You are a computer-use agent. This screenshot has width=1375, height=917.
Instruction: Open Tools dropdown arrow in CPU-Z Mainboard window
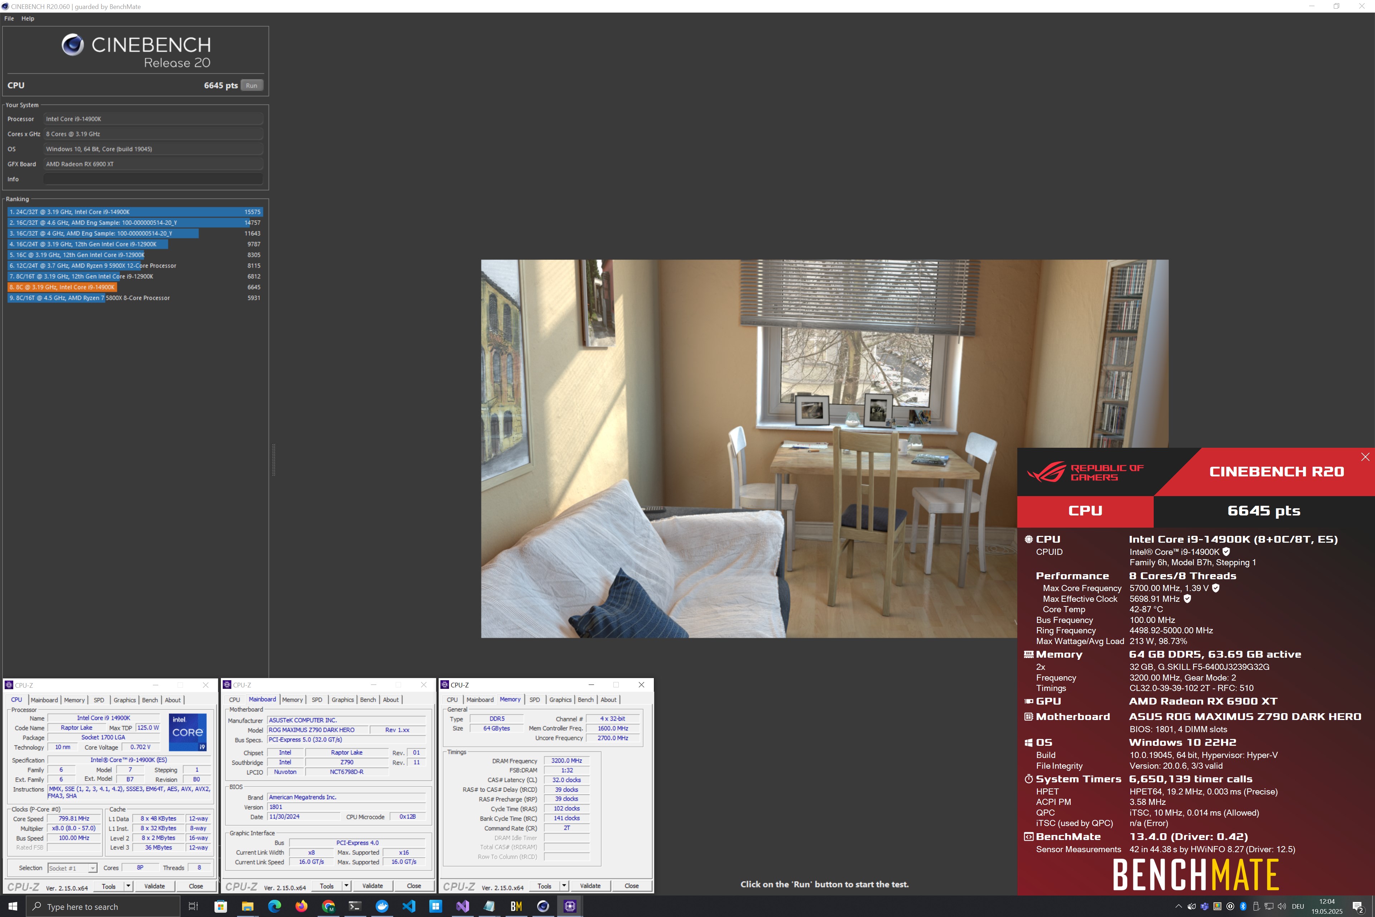click(x=346, y=886)
